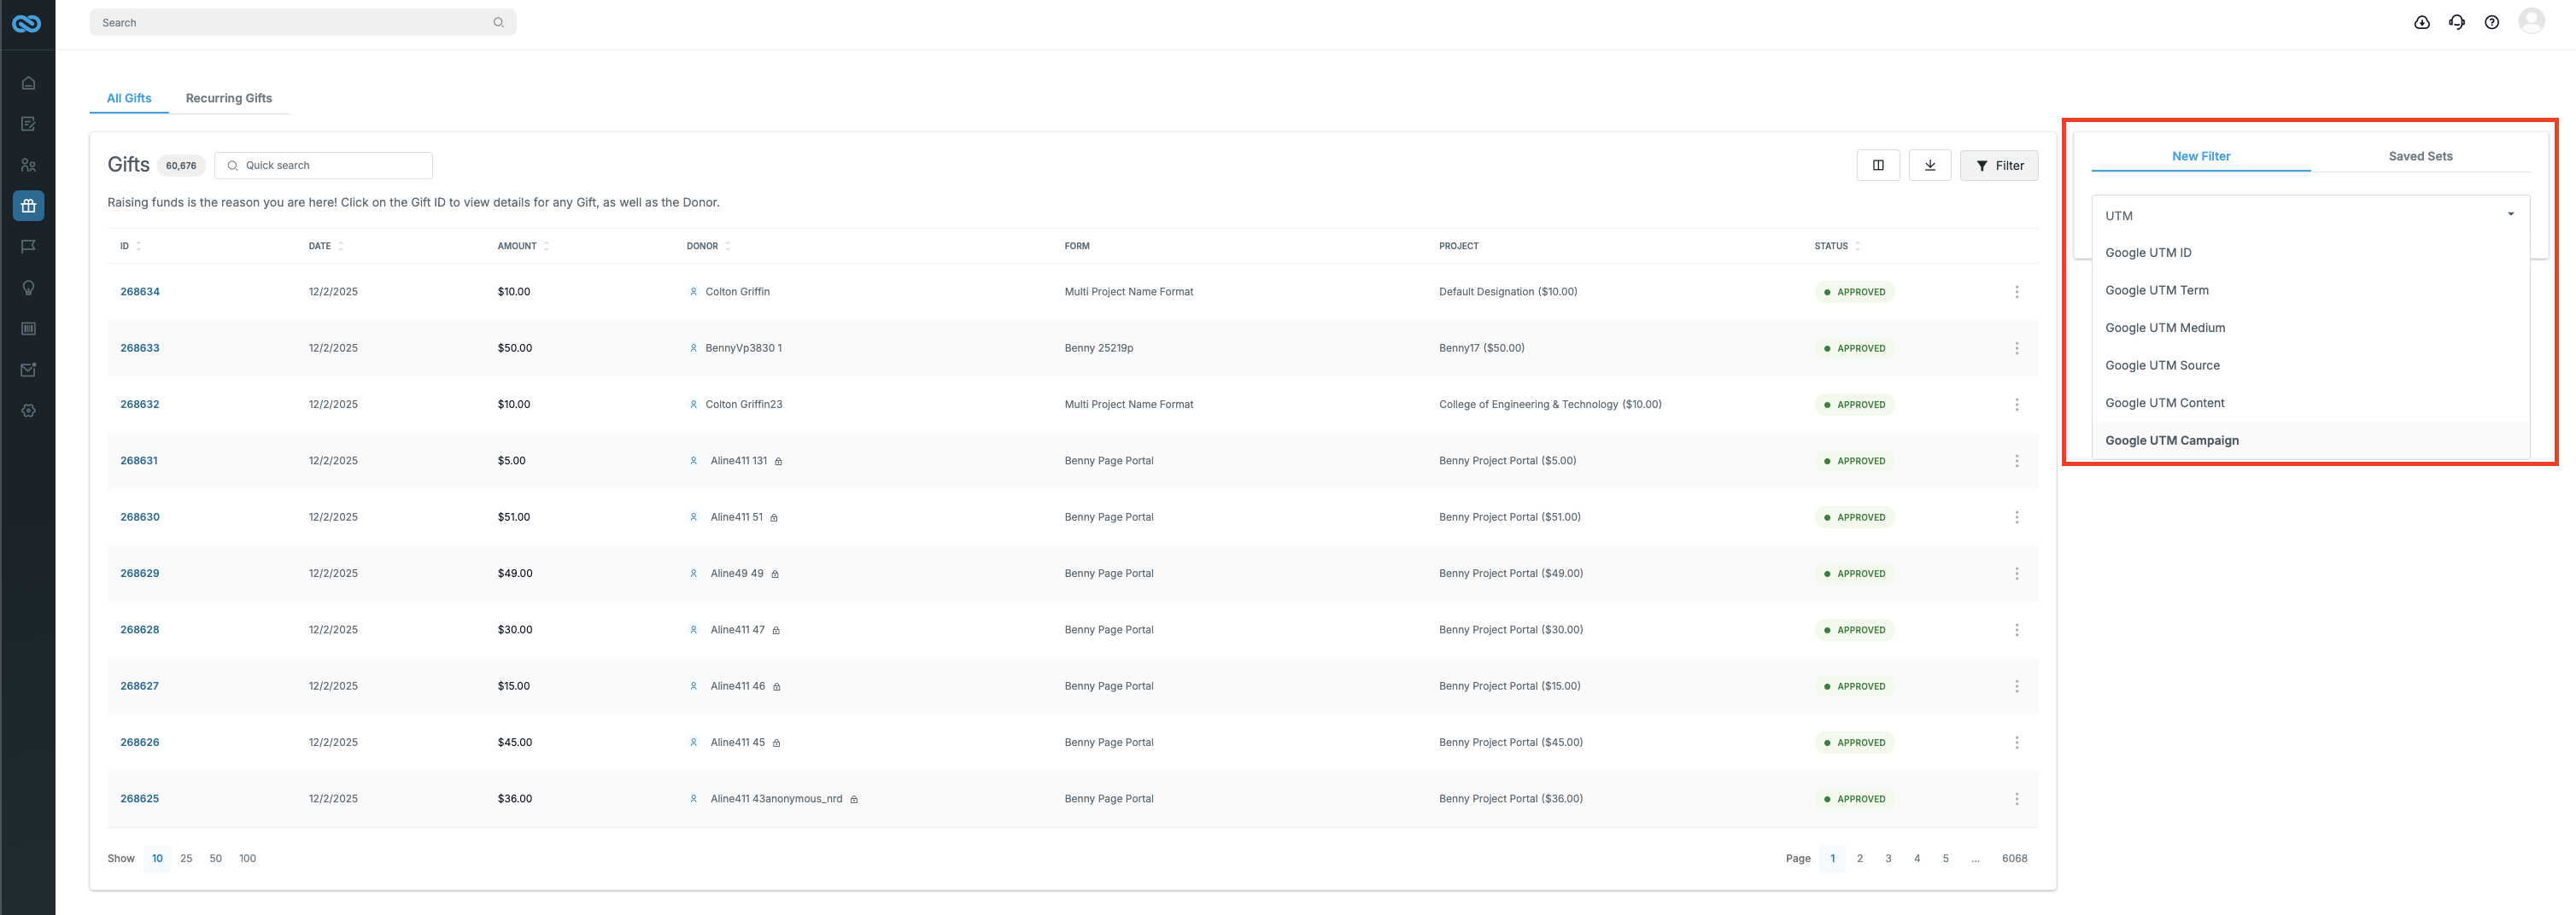This screenshot has height=915, width=2576.
Task: Sort the table by ID column
Action: pos(130,246)
